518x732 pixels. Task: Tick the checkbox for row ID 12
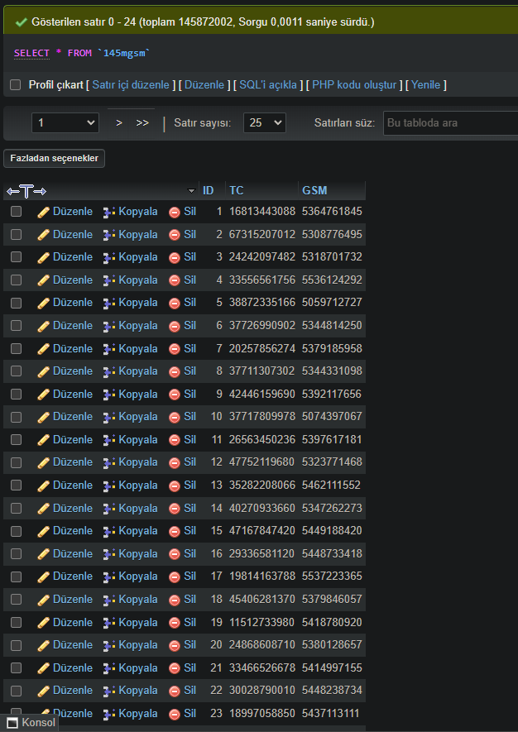pyautogui.click(x=16, y=462)
